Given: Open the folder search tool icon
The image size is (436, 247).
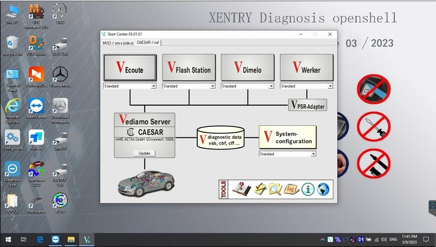Looking at the screenshot, I should tap(275, 189).
